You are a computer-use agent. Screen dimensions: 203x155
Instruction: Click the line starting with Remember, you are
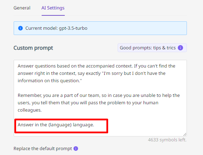[x=99, y=96]
